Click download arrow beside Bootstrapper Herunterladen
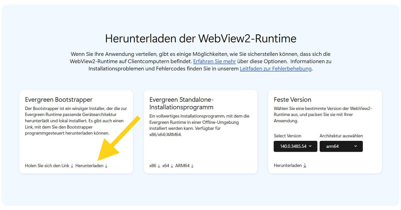 tap(106, 166)
